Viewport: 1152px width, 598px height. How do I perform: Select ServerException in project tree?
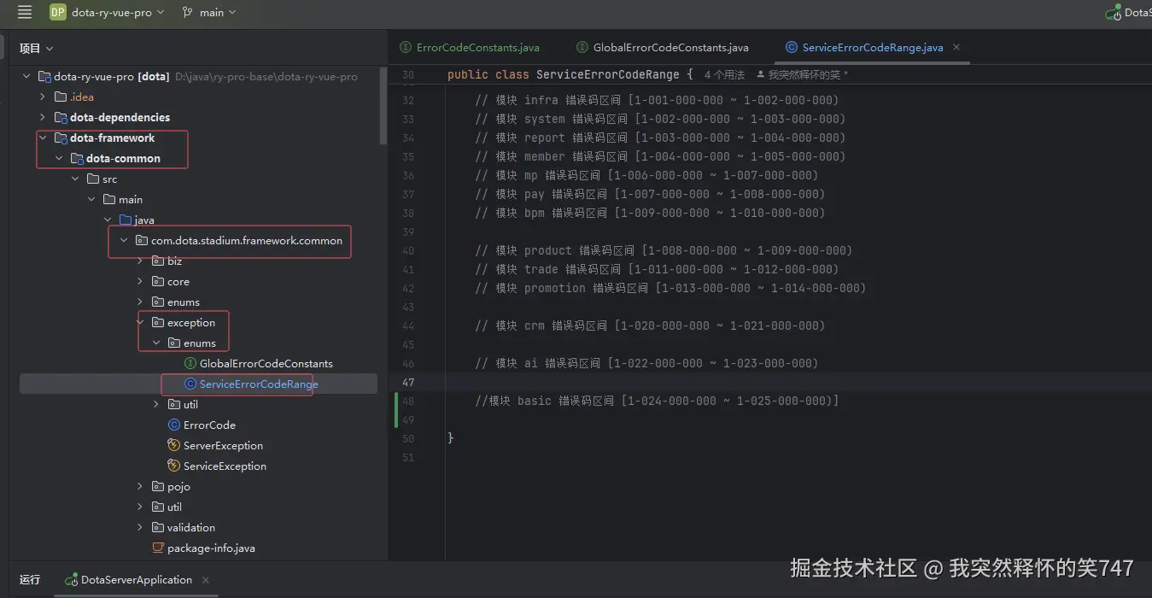[x=223, y=445]
